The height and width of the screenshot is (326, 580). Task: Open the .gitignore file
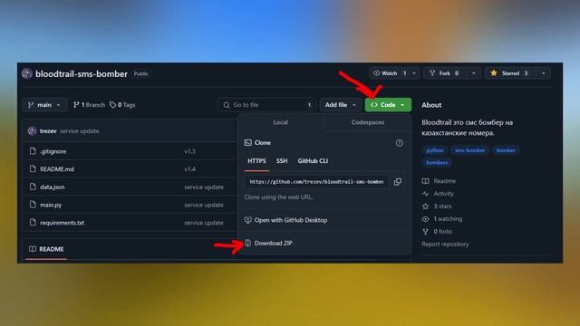pyautogui.click(x=53, y=151)
